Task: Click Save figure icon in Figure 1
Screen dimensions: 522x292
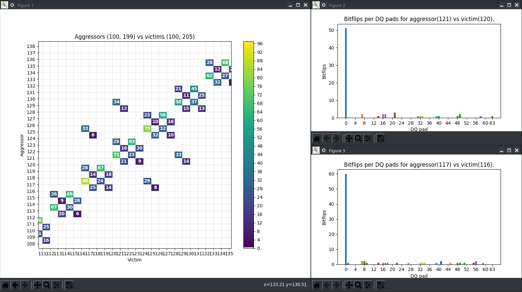Action: coord(69,285)
